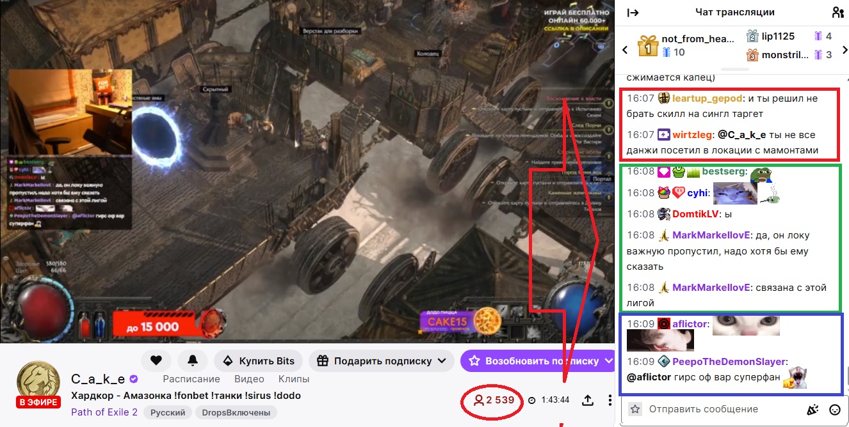Click username wirtzleg in chat

click(x=692, y=135)
